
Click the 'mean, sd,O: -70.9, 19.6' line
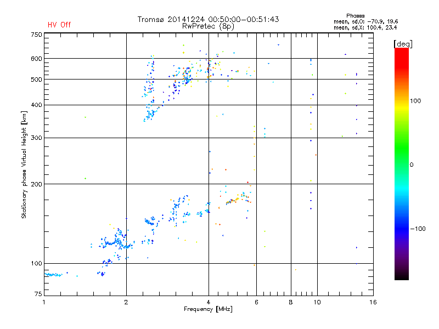(x=365, y=21)
